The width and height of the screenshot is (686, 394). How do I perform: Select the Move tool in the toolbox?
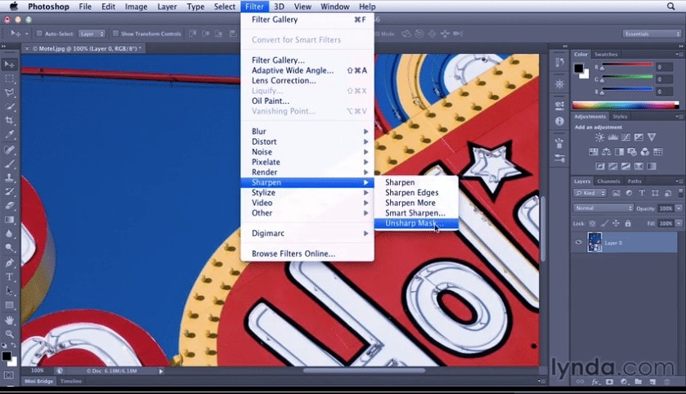pos(9,65)
